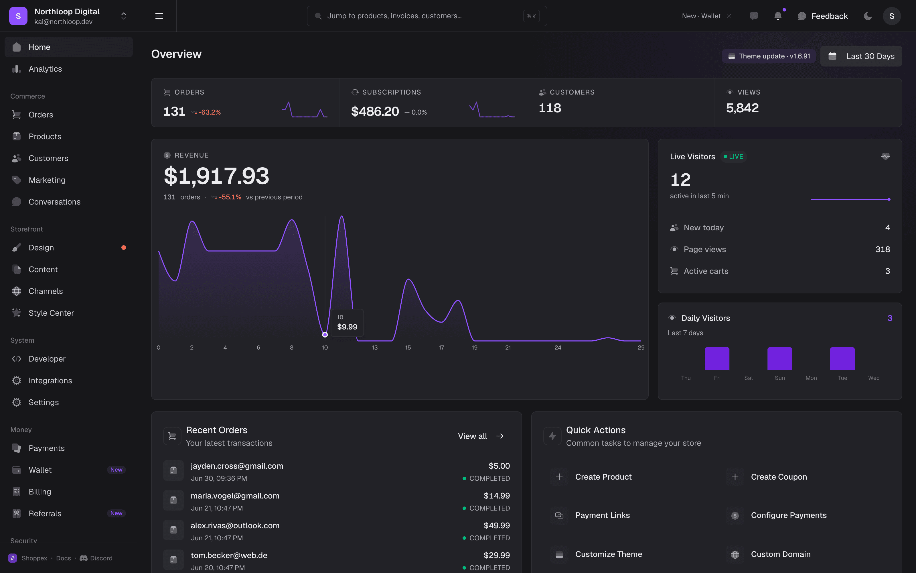
Task: Click the Settings gear icon
Action: (x=16, y=402)
